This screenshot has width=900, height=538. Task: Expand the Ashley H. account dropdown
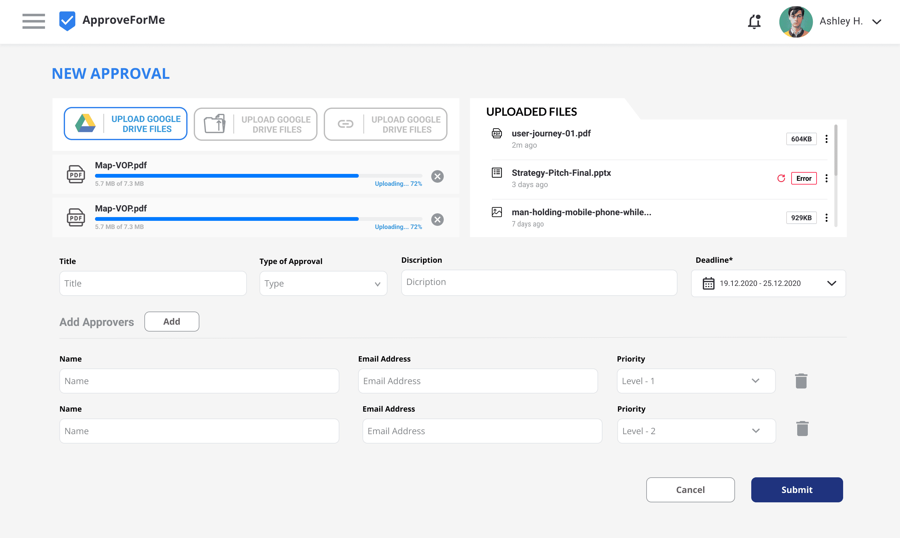point(877,22)
